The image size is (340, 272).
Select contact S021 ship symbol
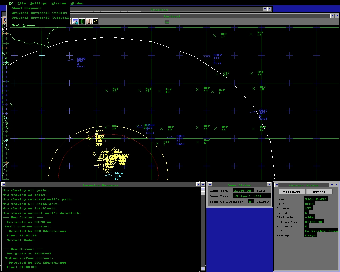pyautogui.click(x=171, y=137)
